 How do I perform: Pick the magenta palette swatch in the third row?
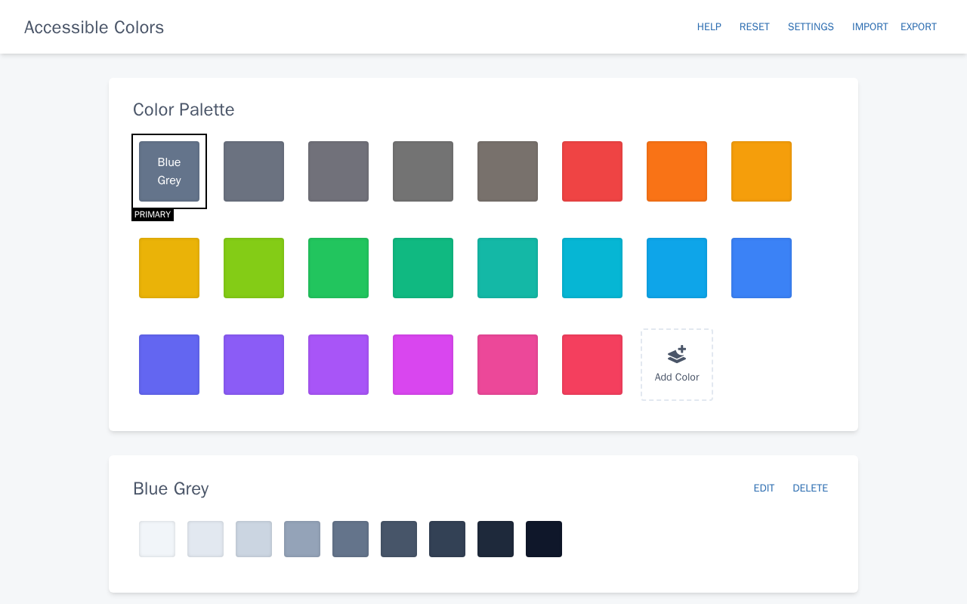coord(423,365)
